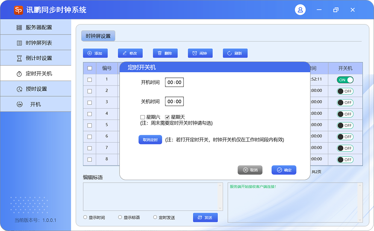Viewport: 374px width, 231px height.
Task: Turn on the OFF switch in row 2
Action: pos(345,91)
